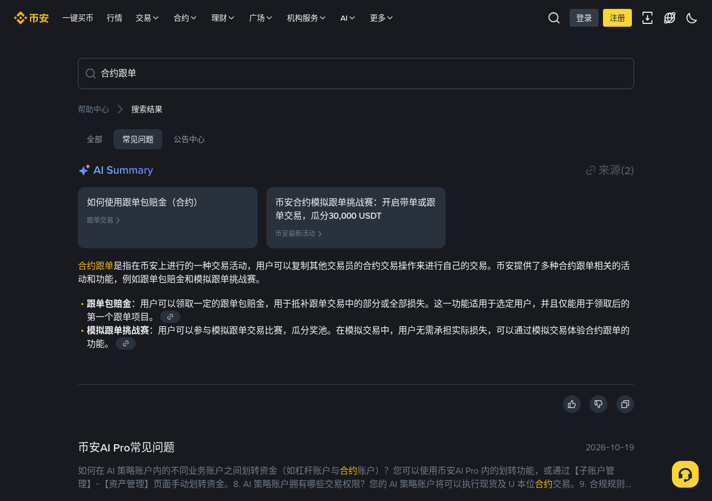Expand the 理财 dropdown menu
The image size is (712, 501).
tap(223, 18)
